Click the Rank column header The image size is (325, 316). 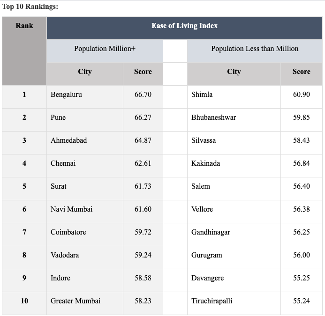[24, 26]
